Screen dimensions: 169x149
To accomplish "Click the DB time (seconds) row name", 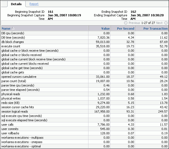I will click(14, 38).
